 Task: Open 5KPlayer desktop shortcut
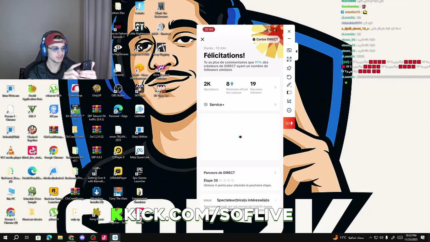(139, 91)
